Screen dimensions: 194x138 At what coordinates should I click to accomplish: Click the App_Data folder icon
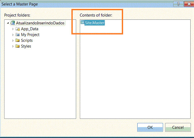tap(18, 29)
